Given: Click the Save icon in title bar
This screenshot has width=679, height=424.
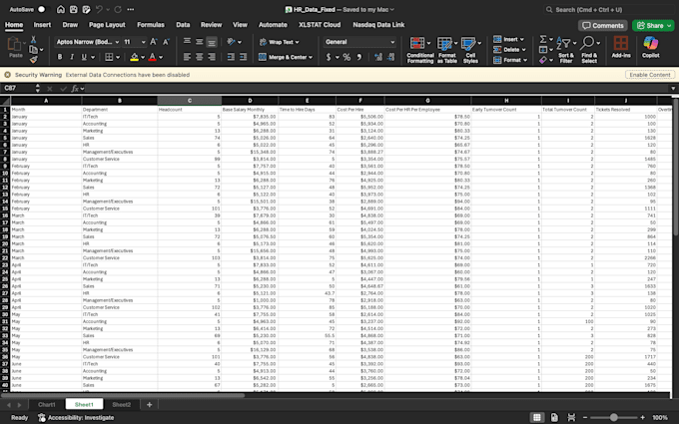Looking at the screenshot, I should 74,9.
